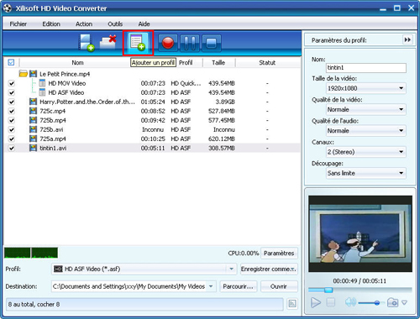
Task: Select the Le Petit Prince.mp4 row
Action: 153,74
